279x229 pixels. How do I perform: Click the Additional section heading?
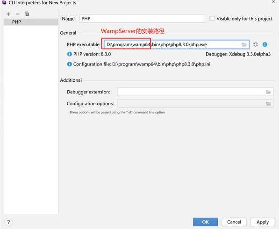click(71, 80)
